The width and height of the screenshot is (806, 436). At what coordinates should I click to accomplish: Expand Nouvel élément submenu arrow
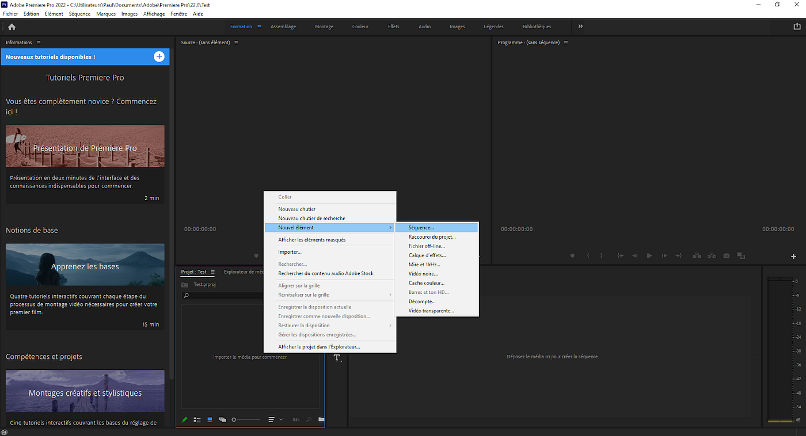tap(390, 228)
